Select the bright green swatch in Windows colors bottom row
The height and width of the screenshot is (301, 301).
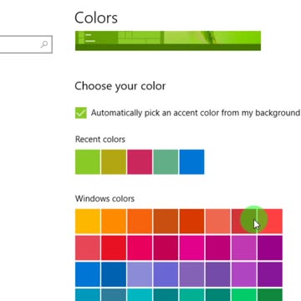[244, 294]
